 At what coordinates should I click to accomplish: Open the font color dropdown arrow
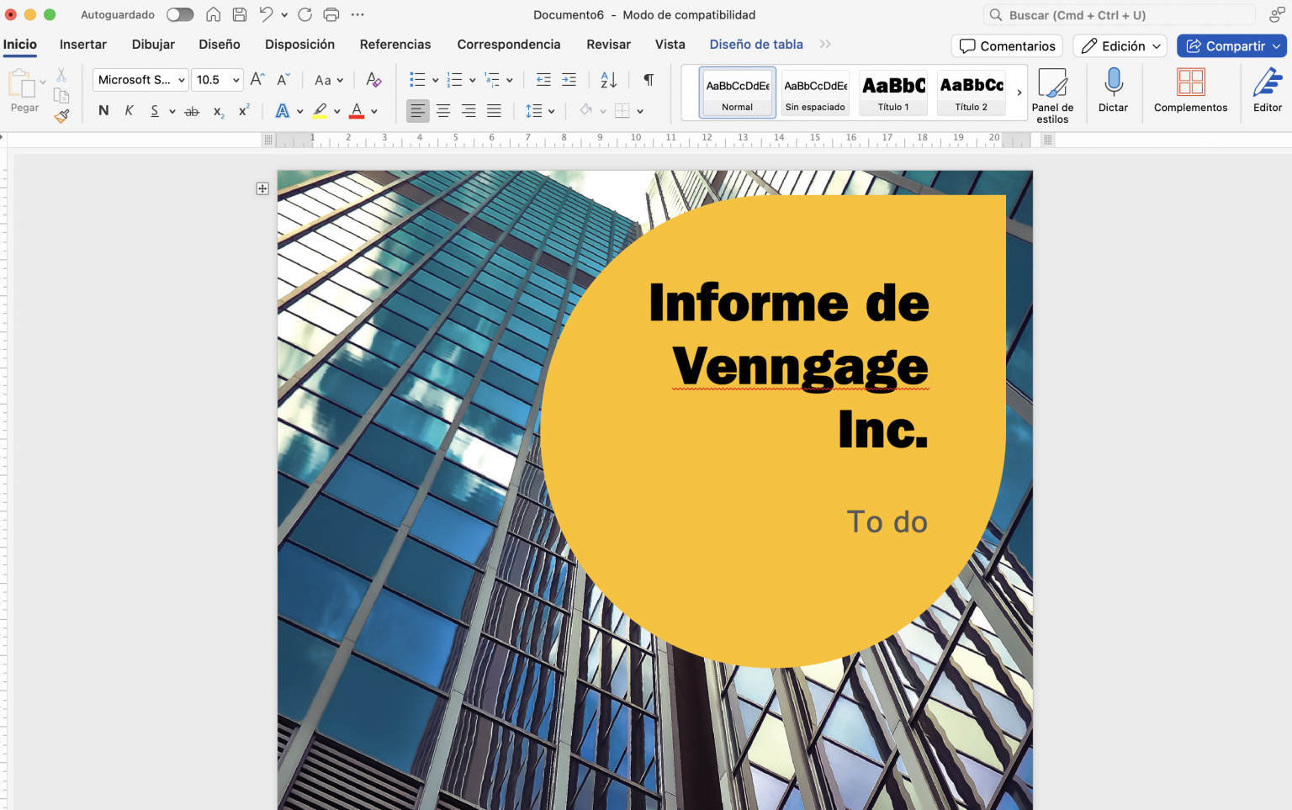tap(375, 110)
